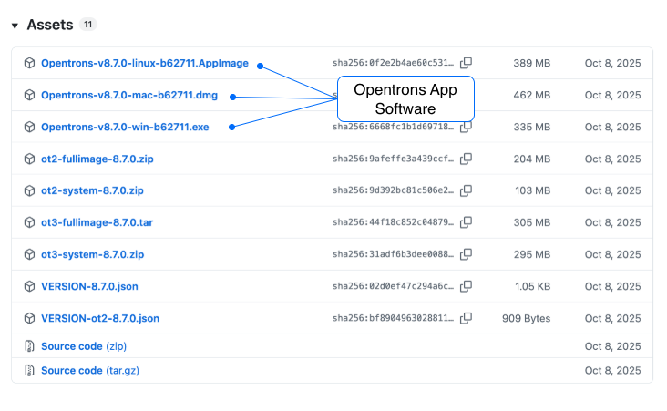
Task: Click package icon beside ot2-system-8.7.0.zip
Action: 29,190
